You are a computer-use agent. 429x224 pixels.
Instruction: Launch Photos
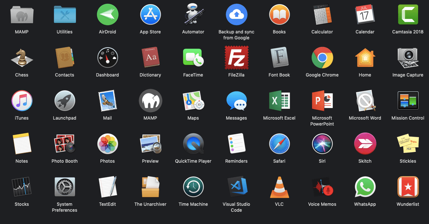tap(107, 144)
